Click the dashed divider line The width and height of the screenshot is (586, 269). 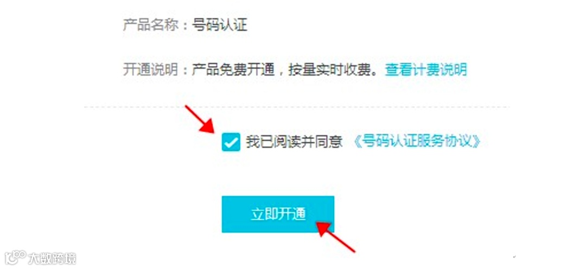pos(297,107)
